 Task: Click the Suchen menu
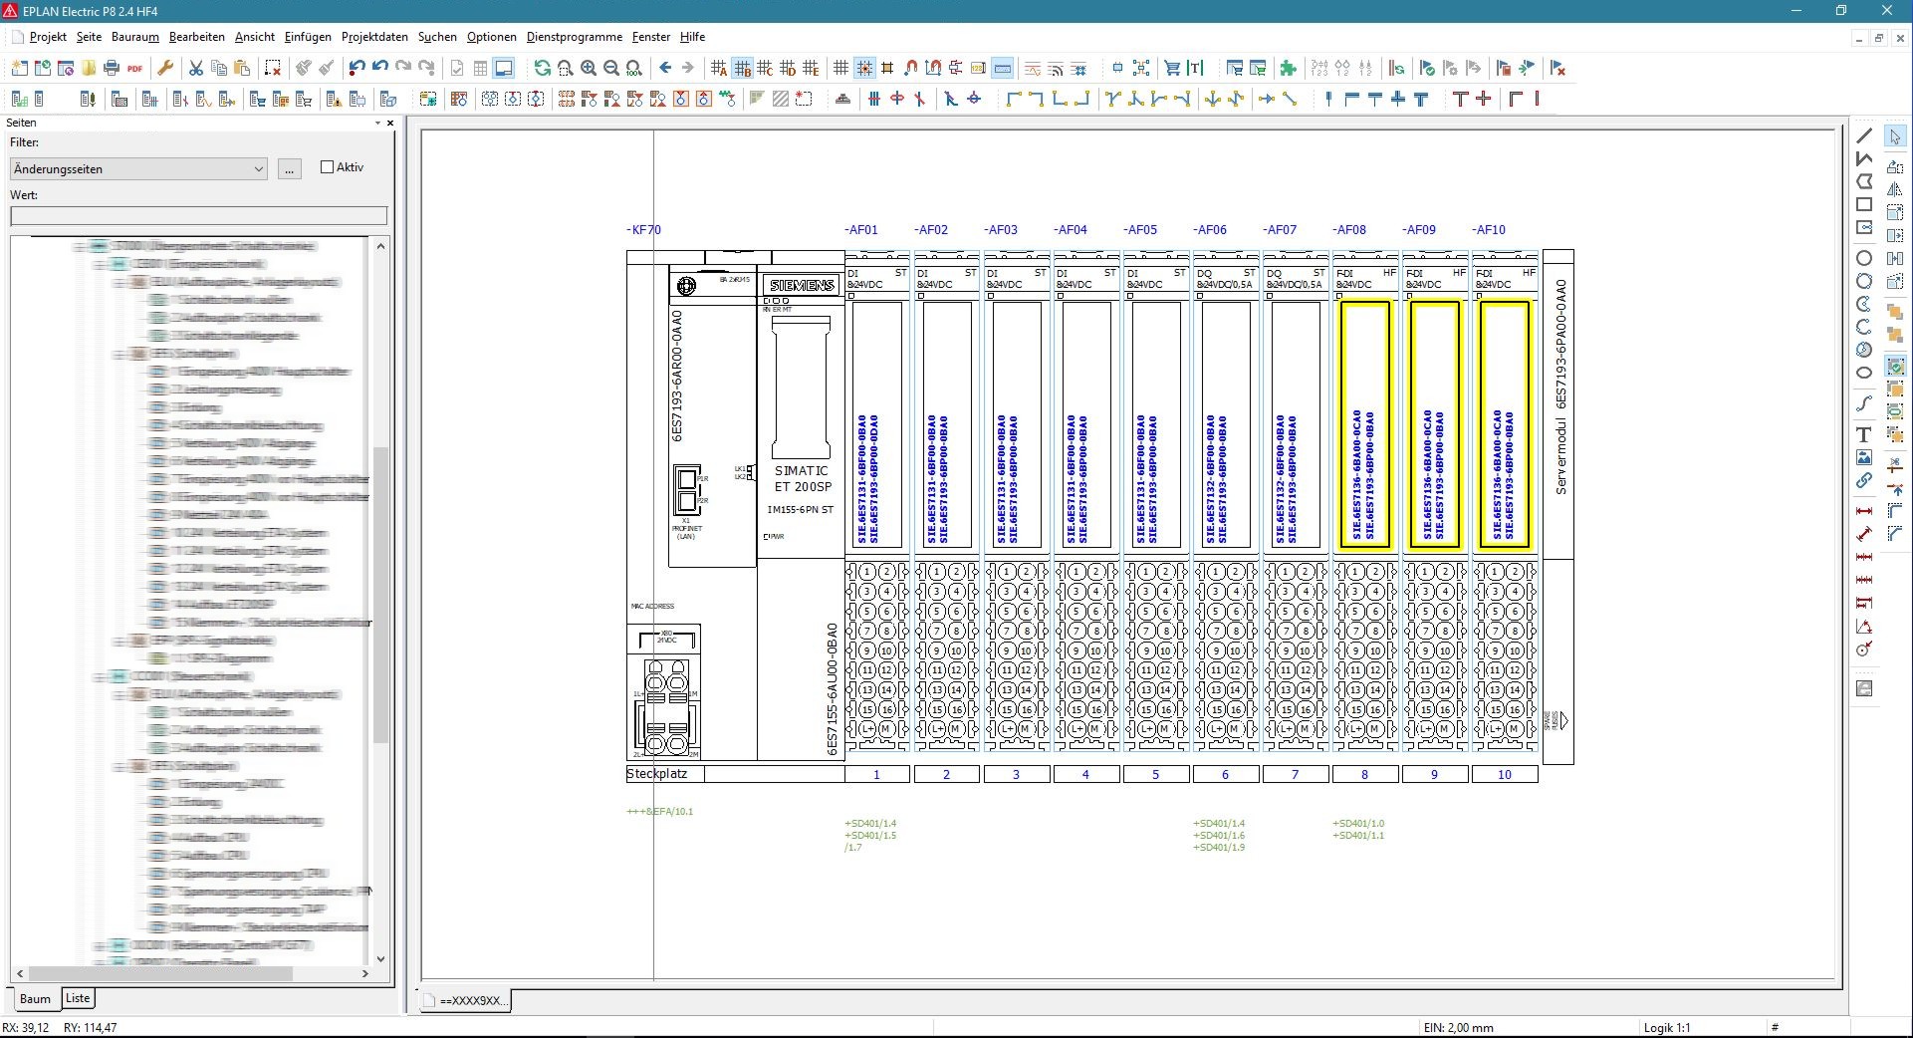tap(437, 37)
